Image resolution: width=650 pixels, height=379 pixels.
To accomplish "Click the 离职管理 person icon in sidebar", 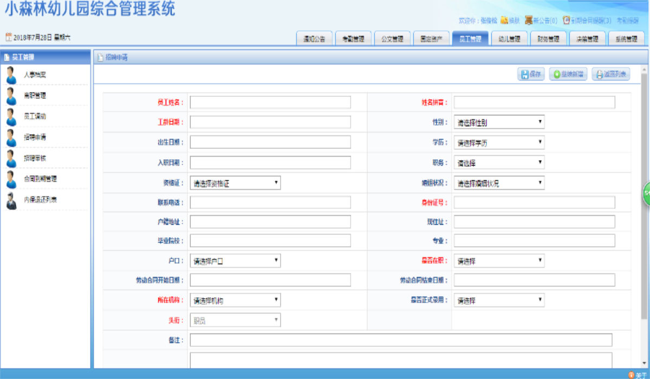I will tap(11, 95).
